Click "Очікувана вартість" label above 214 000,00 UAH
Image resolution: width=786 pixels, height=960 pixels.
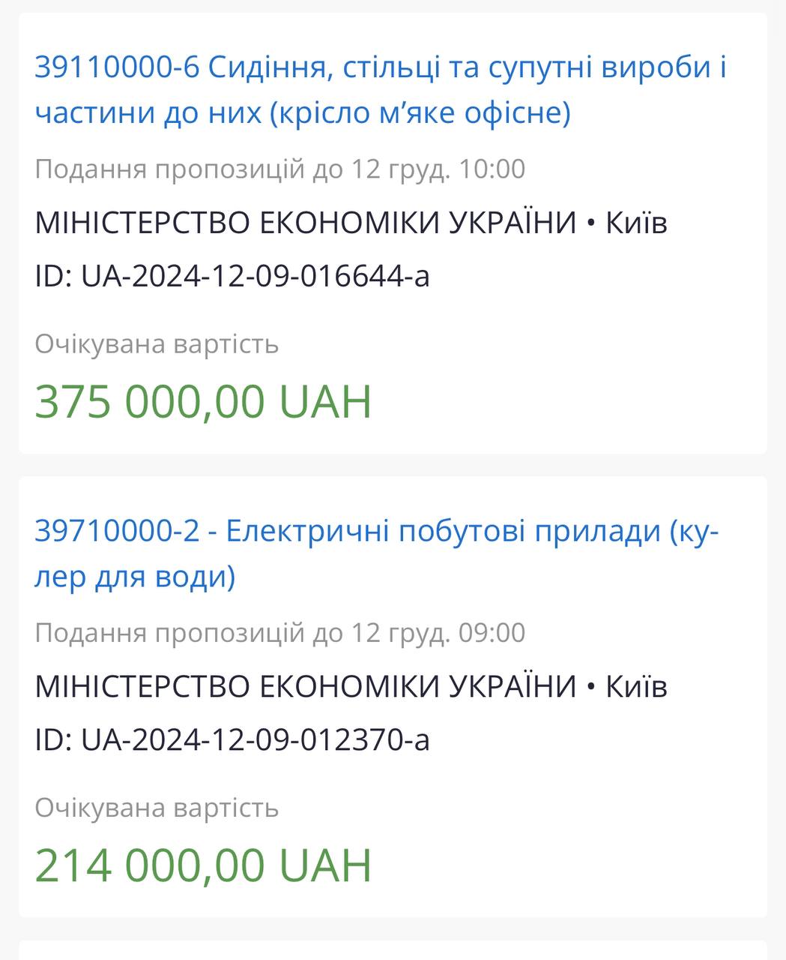point(157,808)
